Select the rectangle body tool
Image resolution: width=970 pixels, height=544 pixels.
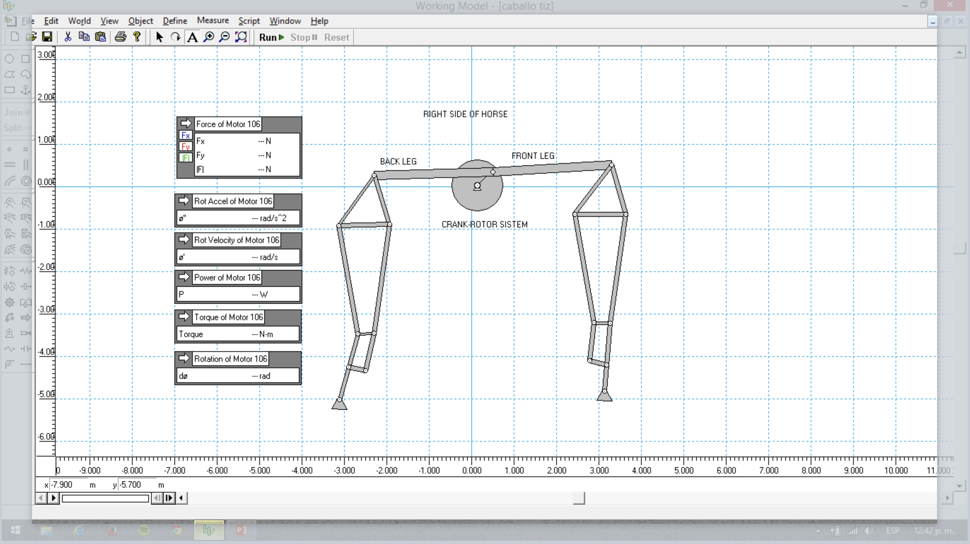coord(9,90)
